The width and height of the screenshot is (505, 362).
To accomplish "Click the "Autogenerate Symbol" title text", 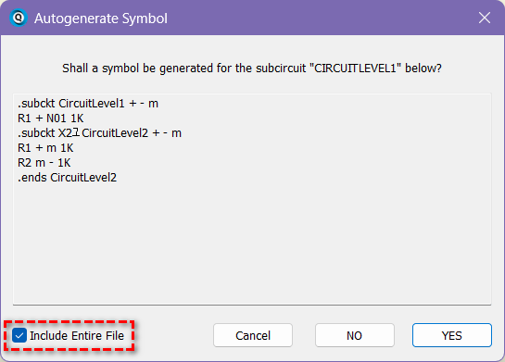I will coord(101,19).
